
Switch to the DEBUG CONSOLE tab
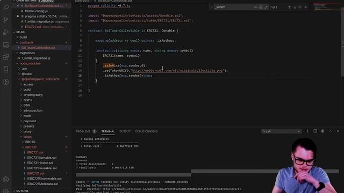pyautogui.click(x=146, y=131)
